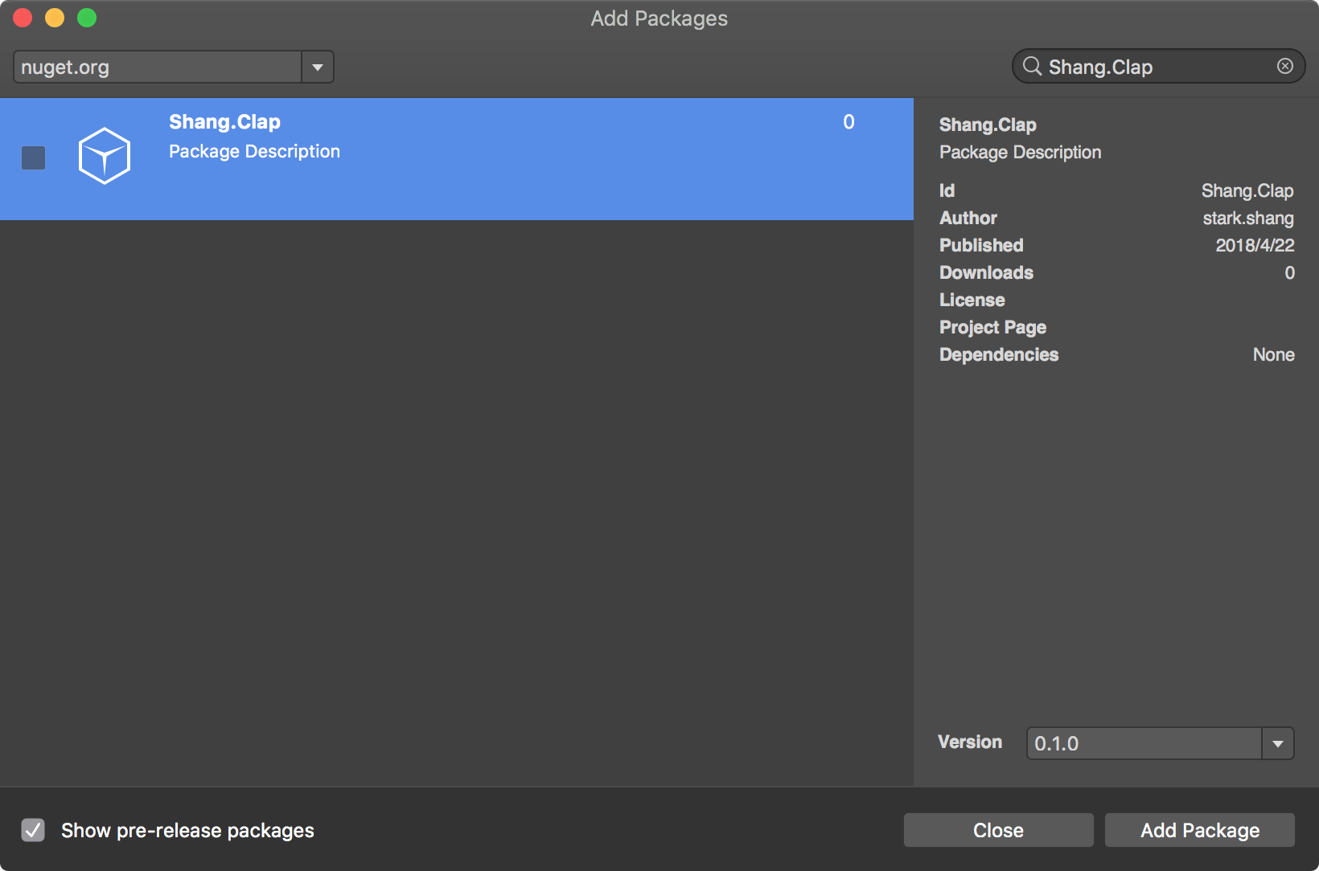The image size is (1319, 871).
Task: Expand the version selector showing 0.1.0
Action: pos(1277,743)
